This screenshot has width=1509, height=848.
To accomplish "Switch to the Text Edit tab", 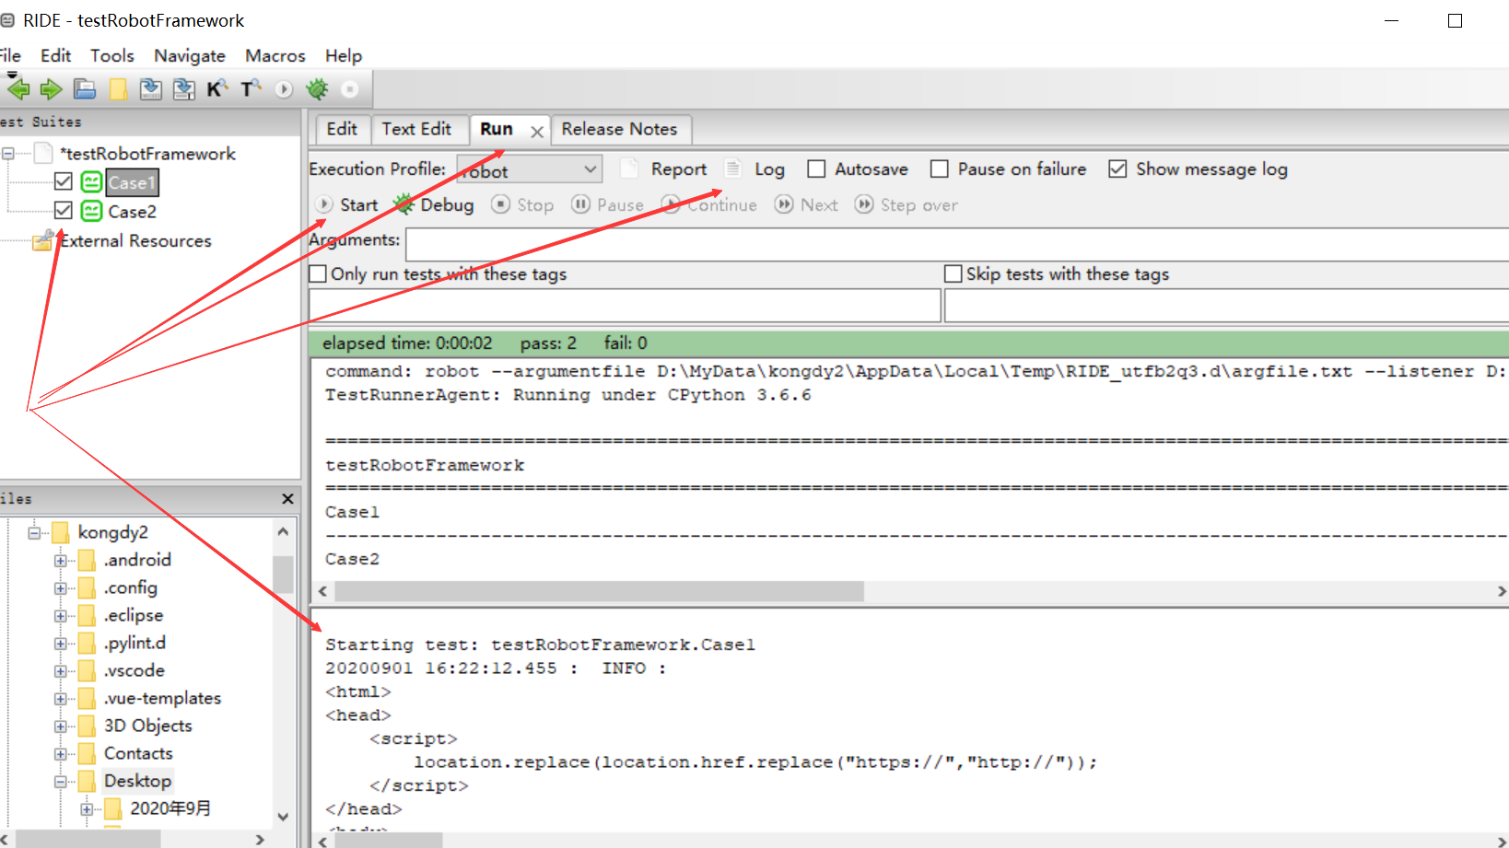I will tap(416, 129).
